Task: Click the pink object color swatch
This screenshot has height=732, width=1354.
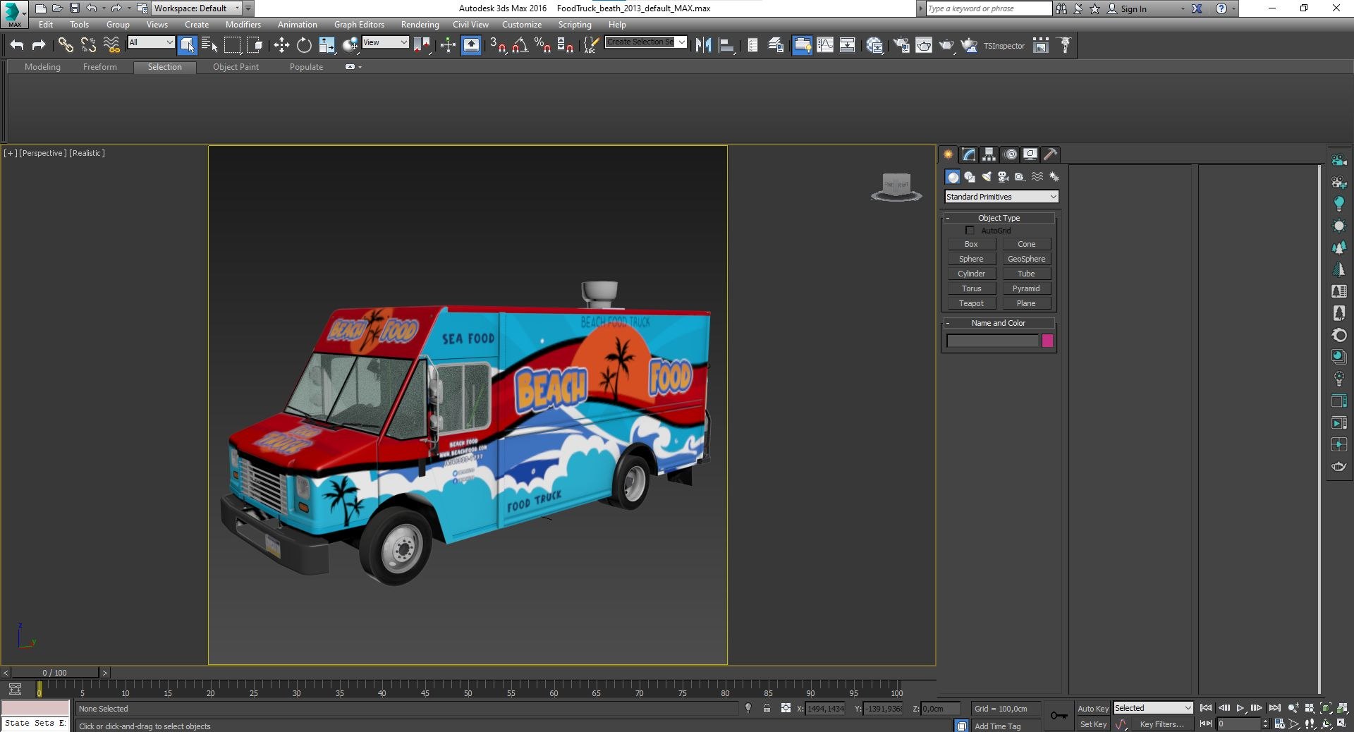Action: pyautogui.click(x=1047, y=341)
